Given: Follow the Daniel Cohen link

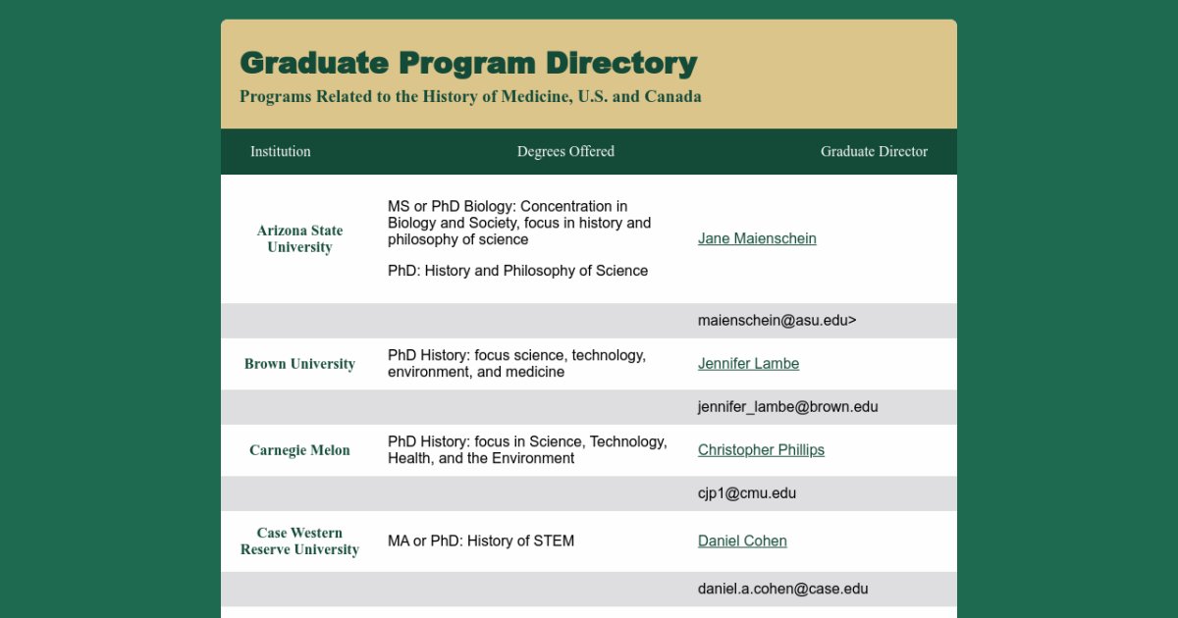Looking at the screenshot, I should [x=742, y=541].
